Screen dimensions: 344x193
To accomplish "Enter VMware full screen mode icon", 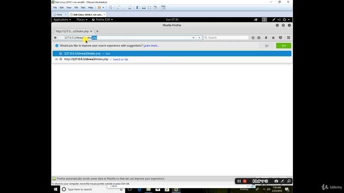I will [149, 8].
